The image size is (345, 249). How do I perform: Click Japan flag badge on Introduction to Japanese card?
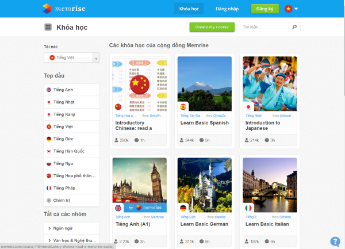click(x=248, y=107)
